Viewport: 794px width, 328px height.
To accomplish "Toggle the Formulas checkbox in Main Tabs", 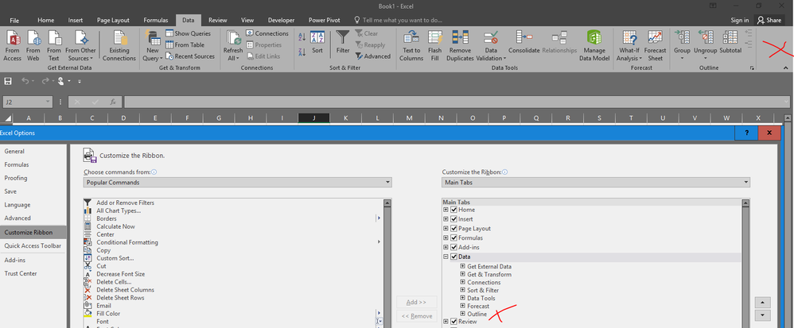I will click(454, 237).
